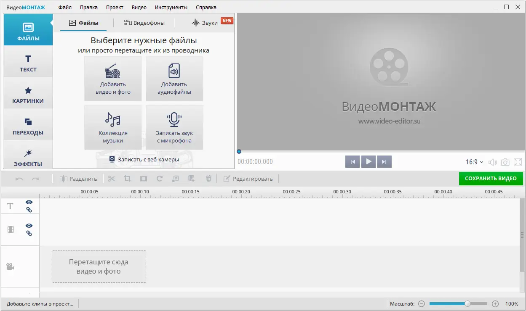Open the Проект menu
Image resolution: width=526 pixels, height=311 pixels.
coord(115,7)
